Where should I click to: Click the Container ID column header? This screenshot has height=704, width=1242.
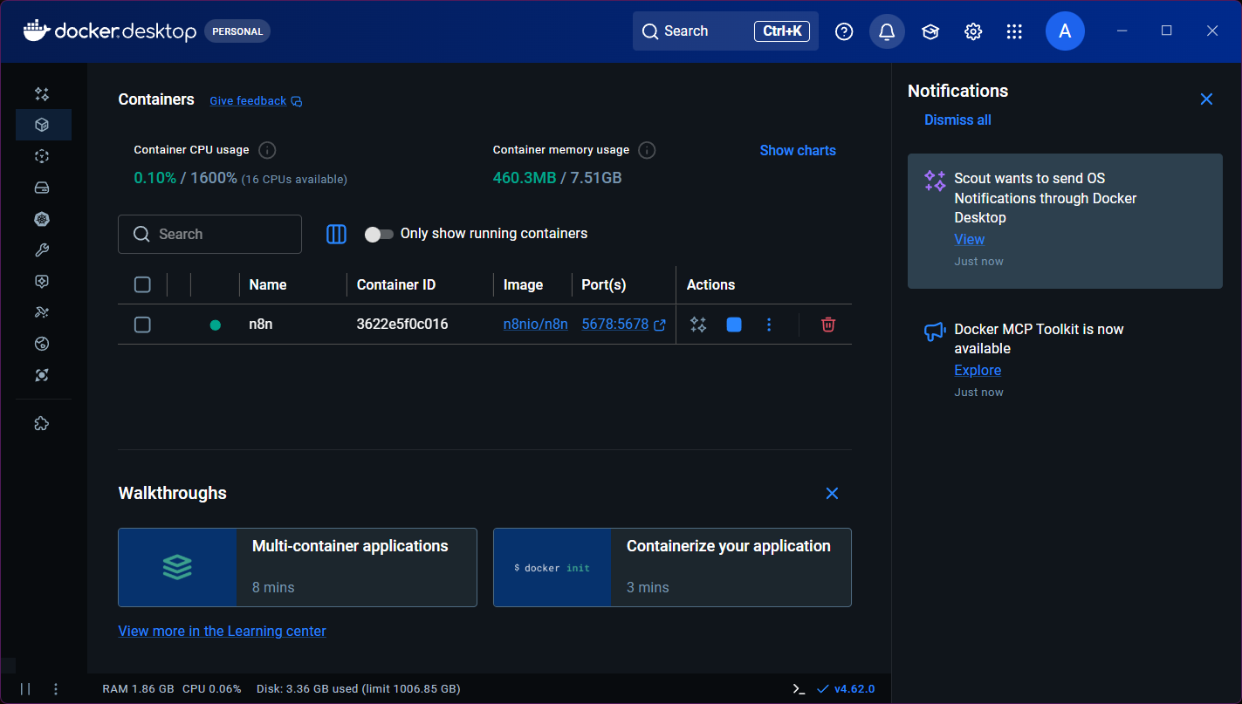[x=395, y=284]
